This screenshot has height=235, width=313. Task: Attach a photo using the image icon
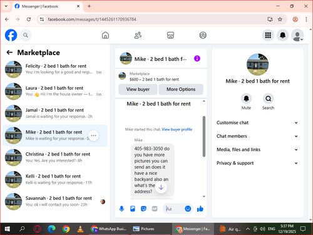133,209
